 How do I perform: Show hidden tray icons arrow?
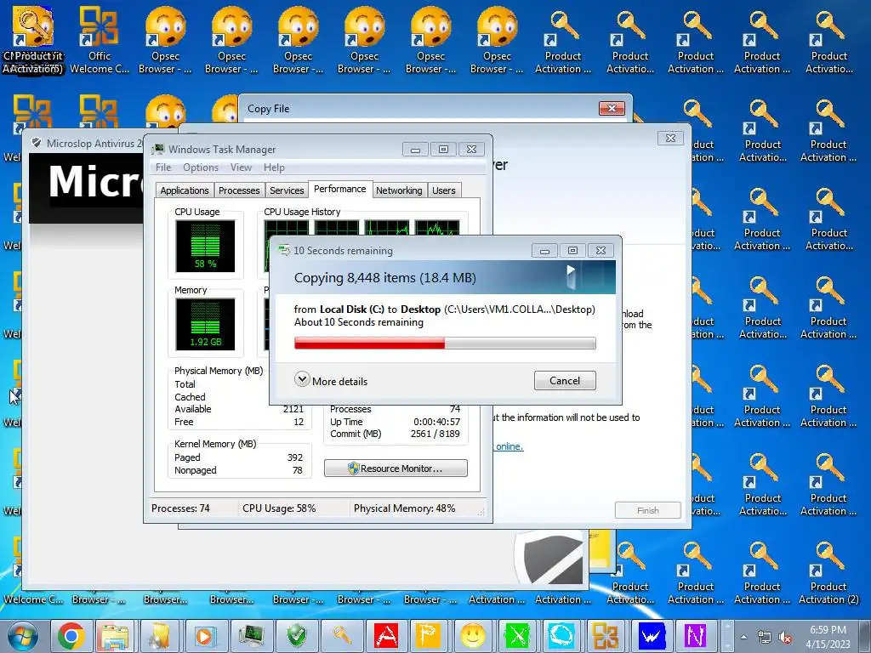pos(743,637)
